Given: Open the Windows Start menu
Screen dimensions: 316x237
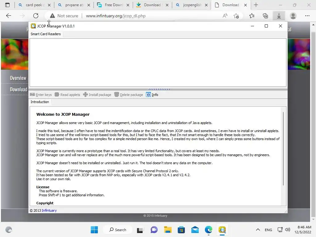Looking at the screenshot, I should [x=94, y=230].
